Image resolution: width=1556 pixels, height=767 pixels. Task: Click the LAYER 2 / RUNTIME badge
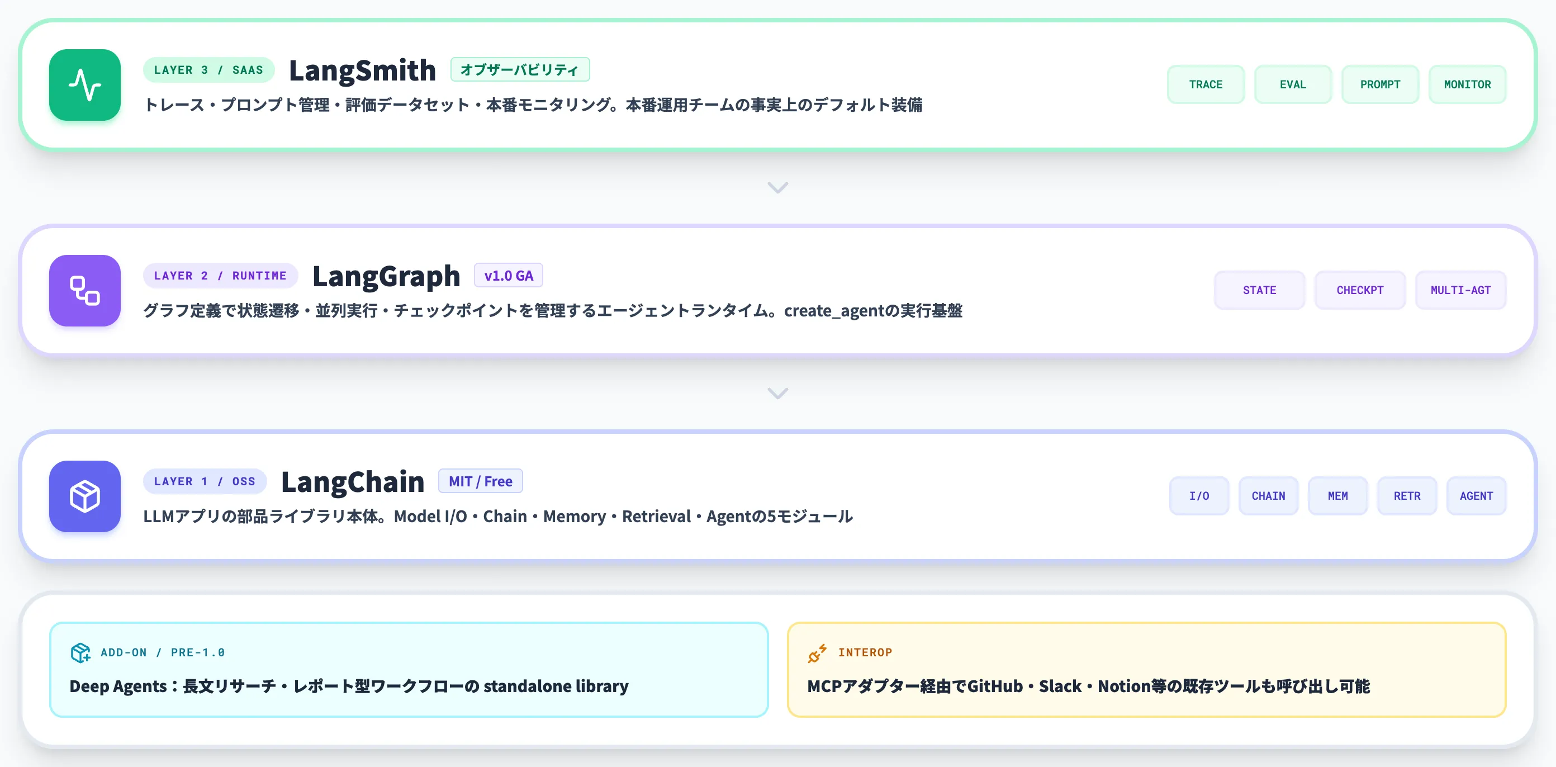coord(220,276)
